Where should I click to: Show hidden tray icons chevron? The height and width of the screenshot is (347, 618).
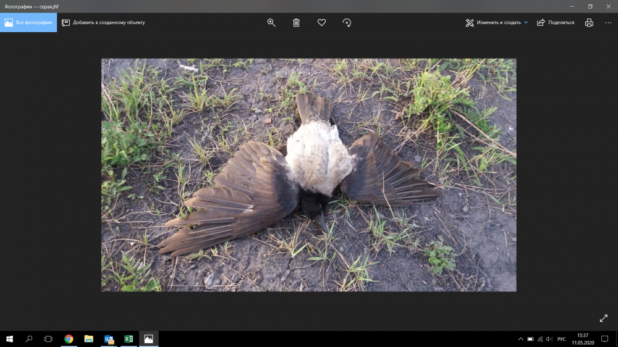520,339
